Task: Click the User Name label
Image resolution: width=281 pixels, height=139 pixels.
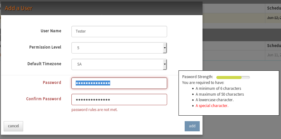Action: [51, 31]
